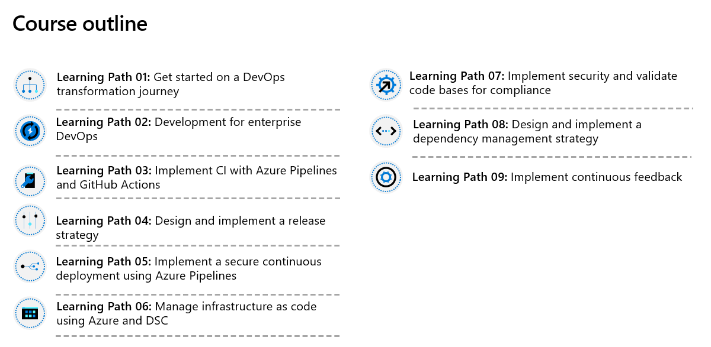Viewport: 711px width, 347px height.
Task: Select Learning Path 03 Implement CI with Azure Pipelines
Action: (x=197, y=177)
